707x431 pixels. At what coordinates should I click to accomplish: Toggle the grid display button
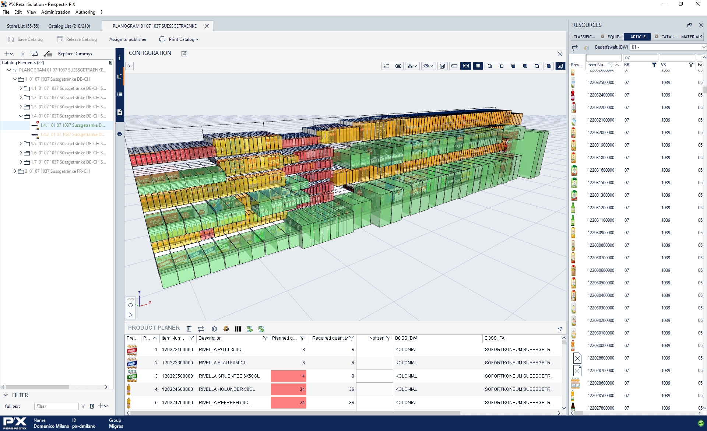tap(478, 66)
